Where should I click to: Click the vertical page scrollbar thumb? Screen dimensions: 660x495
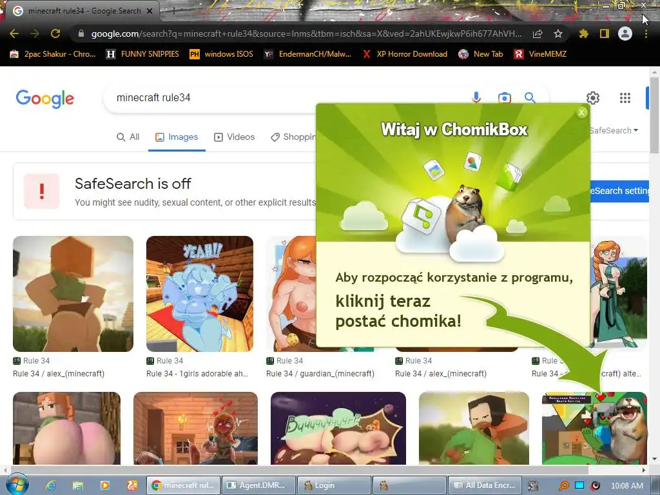click(x=654, y=116)
